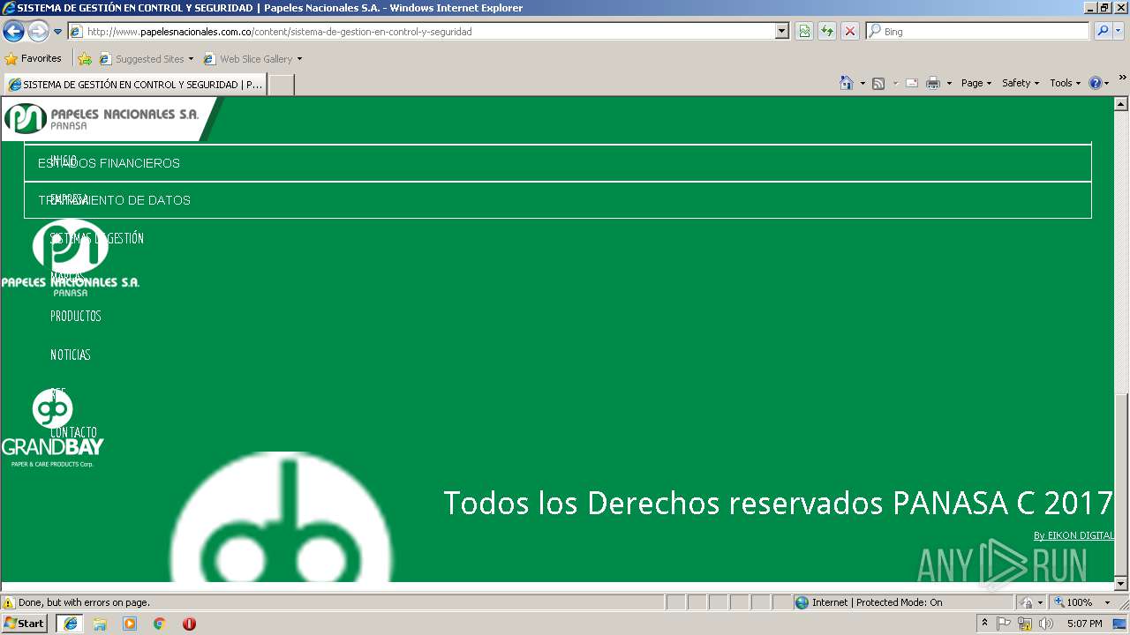This screenshot has height=635, width=1130.
Task: Open the Suggested Sites link
Action: (x=146, y=59)
